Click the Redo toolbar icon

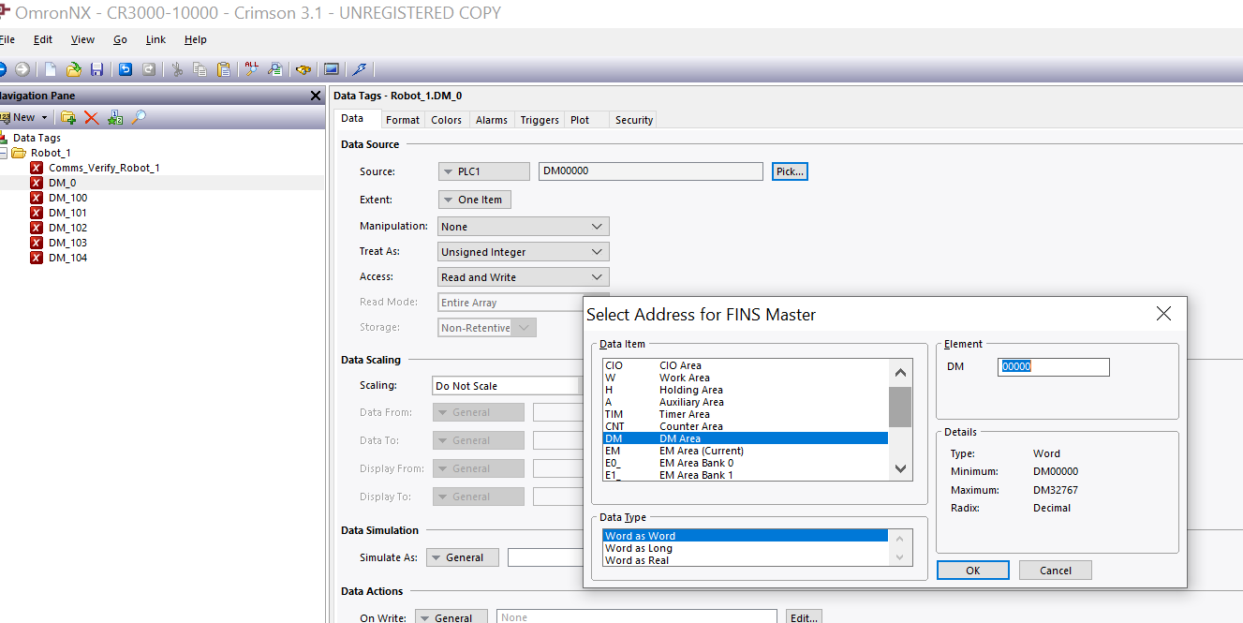click(x=148, y=69)
